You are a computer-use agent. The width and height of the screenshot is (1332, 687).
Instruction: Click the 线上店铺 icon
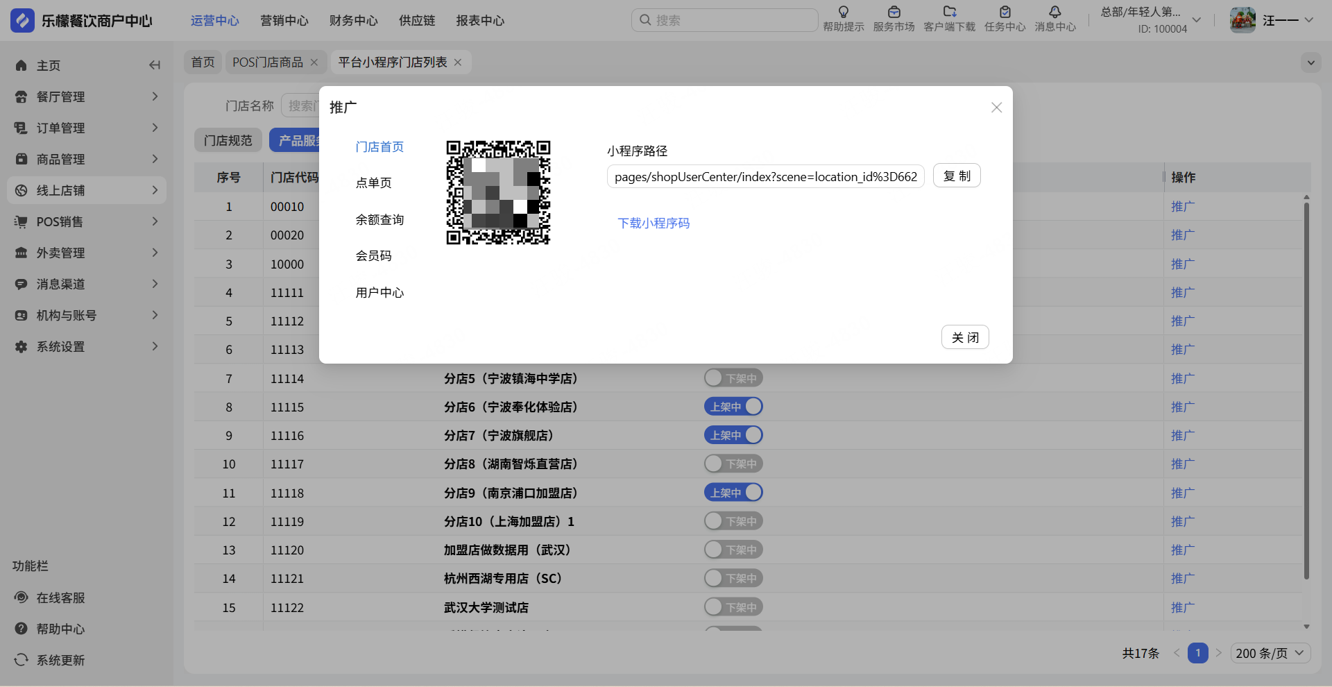(22, 190)
